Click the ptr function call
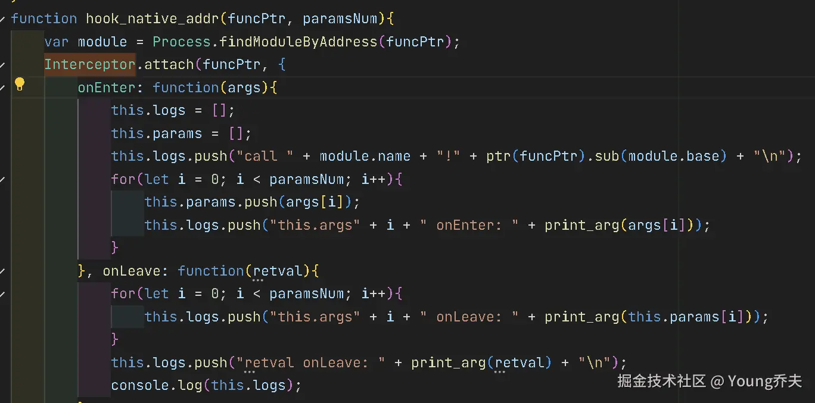Screen dimensions: 815x403 click(x=498, y=156)
